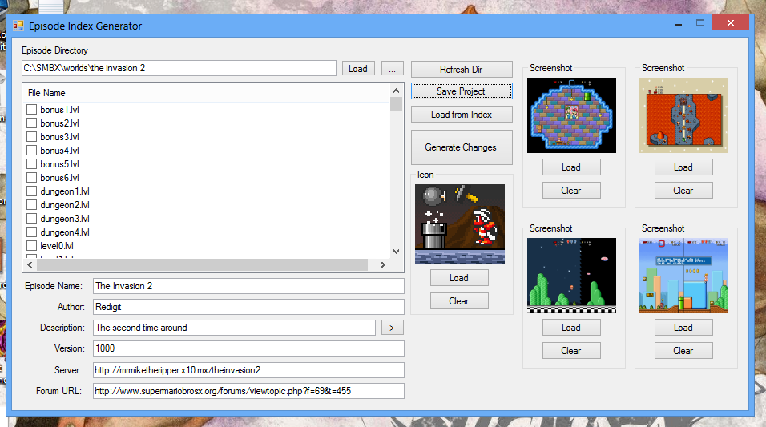Image resolution: width=766 pixels, height=427 pixels.
Task: Check the bonus3.lvl box
Action: 32,137
